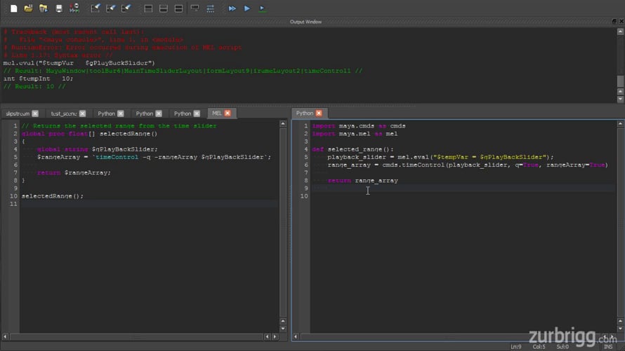Execute script with the single play arrow
625x351 pixels.
(246, 8)
